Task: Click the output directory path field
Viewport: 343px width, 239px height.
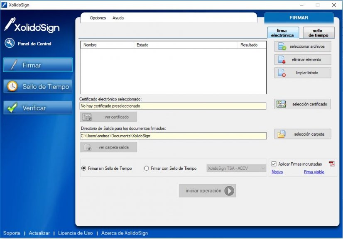Action: pos(173,136)
